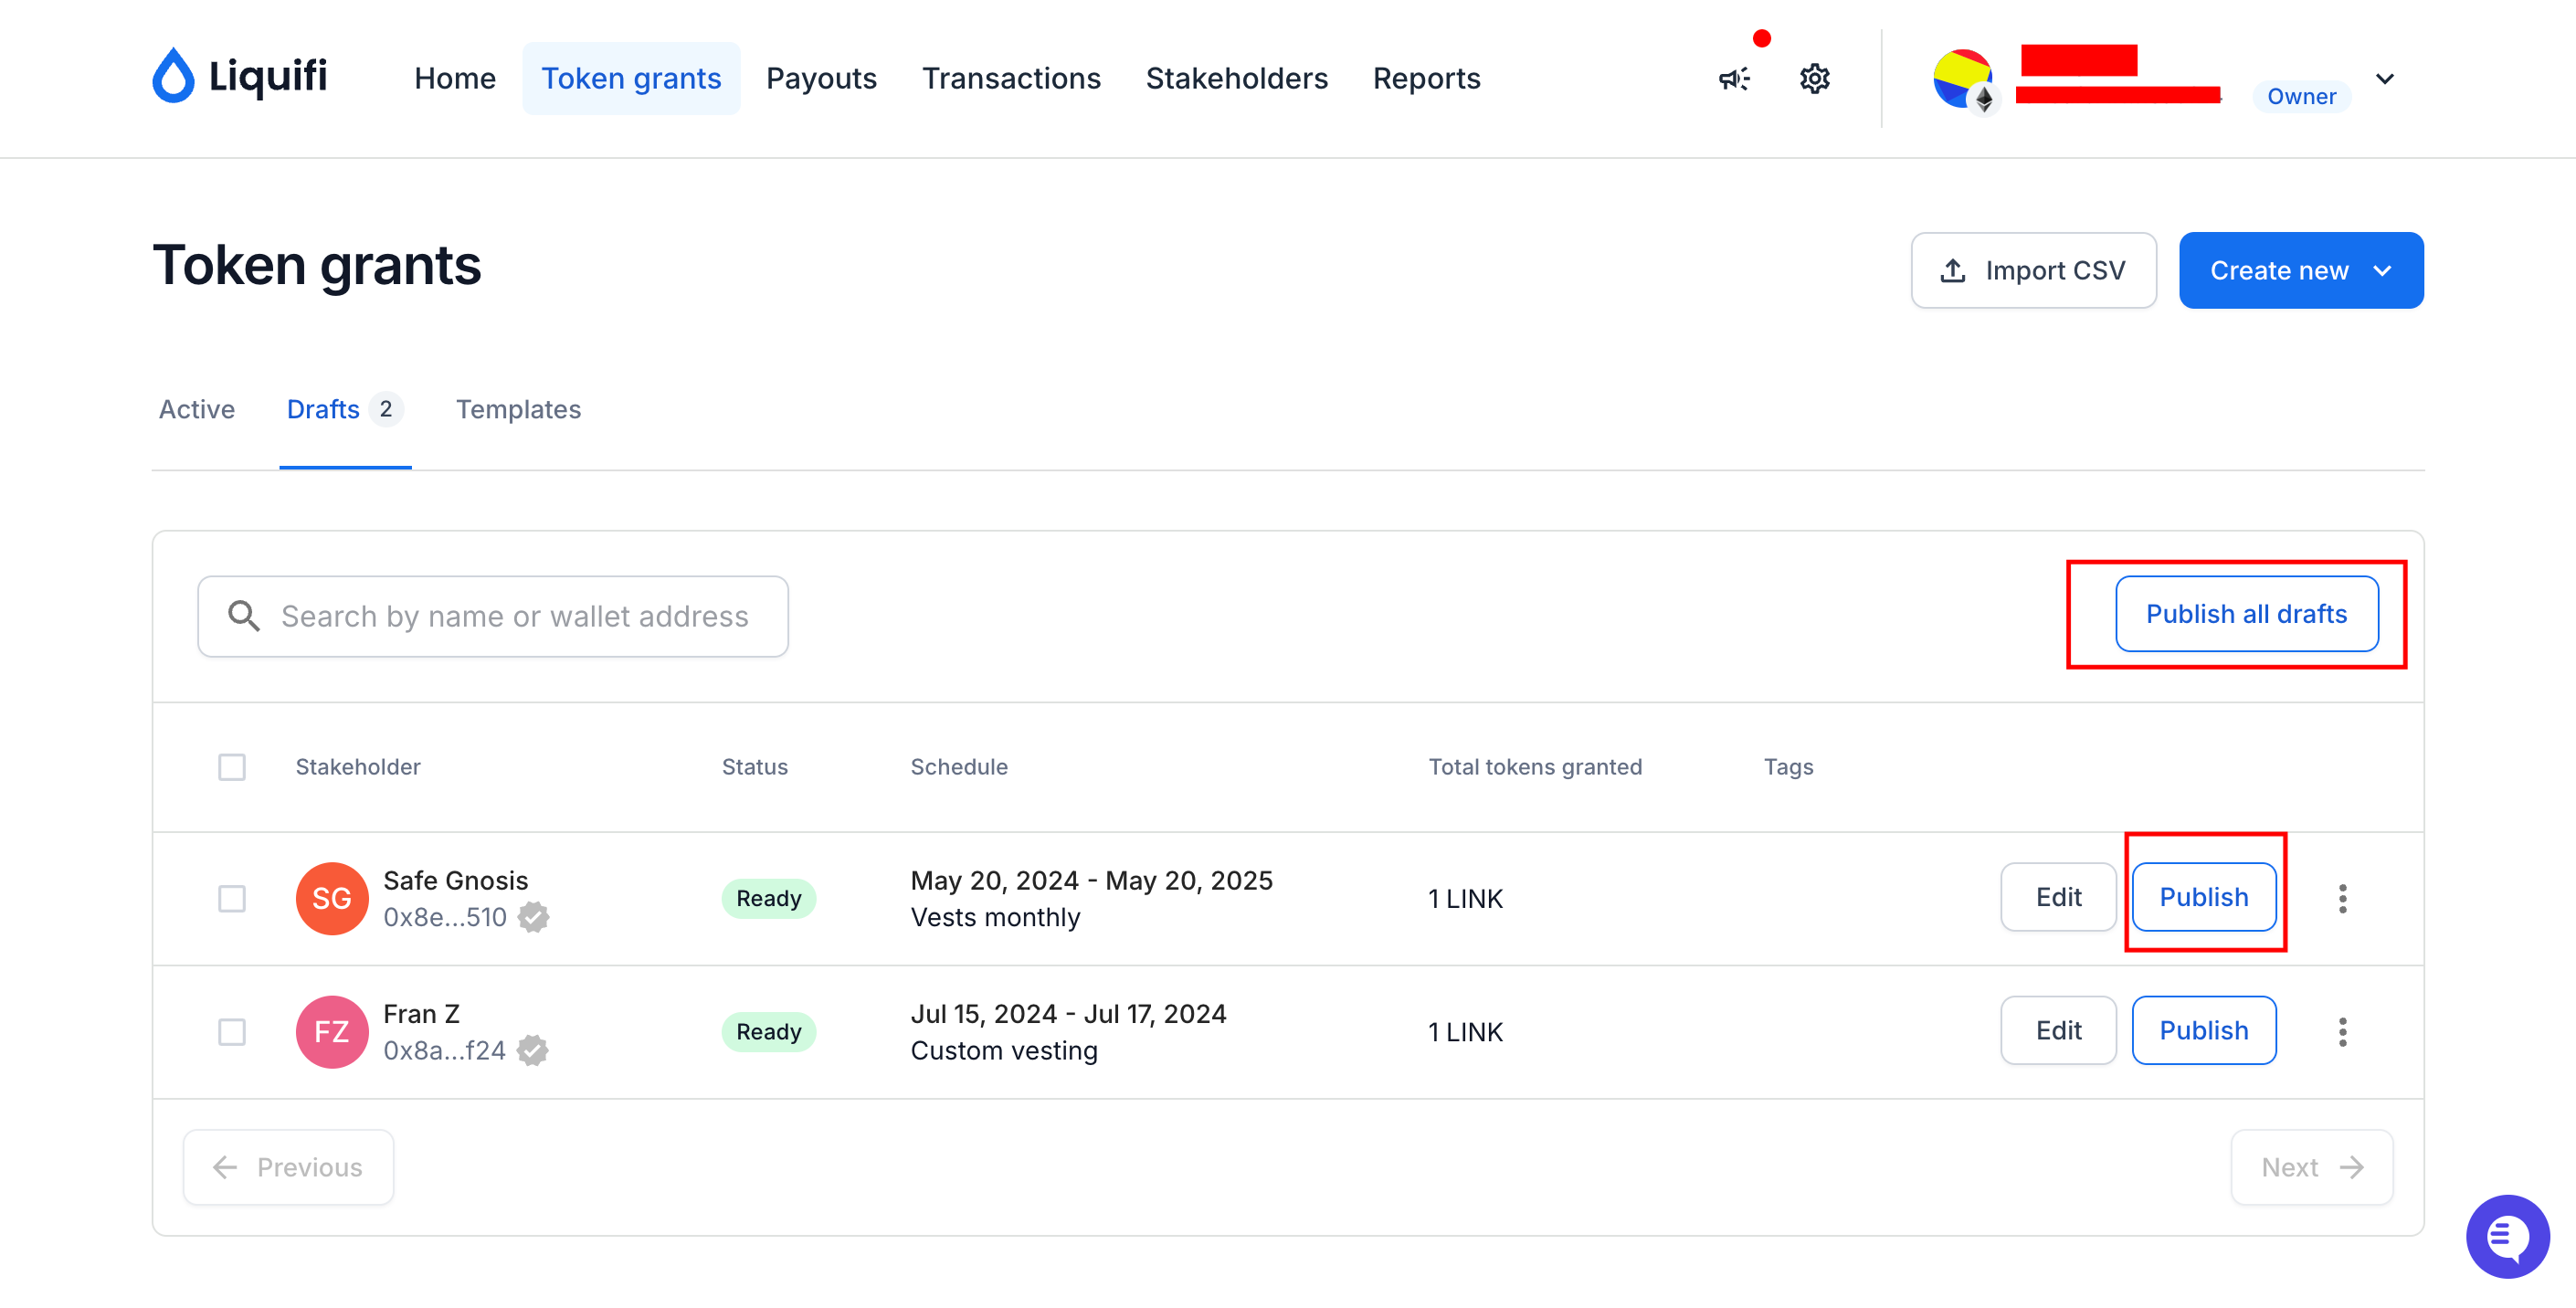Check the Fran Z row checkbox
The width and height of the screenshot is (2576, 1308).
(x=232, y=1031)
